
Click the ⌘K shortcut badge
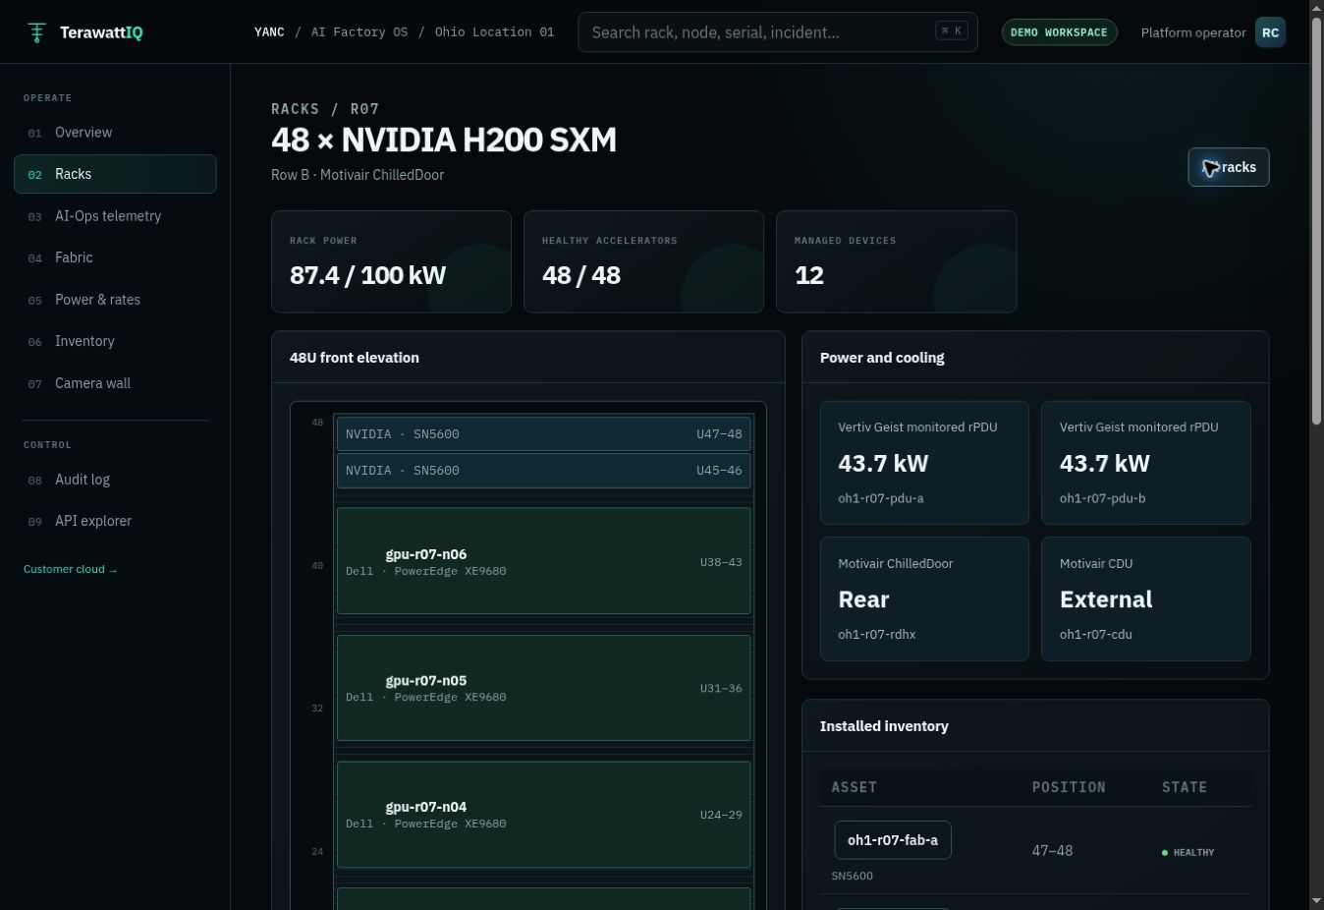pos(952,30)
